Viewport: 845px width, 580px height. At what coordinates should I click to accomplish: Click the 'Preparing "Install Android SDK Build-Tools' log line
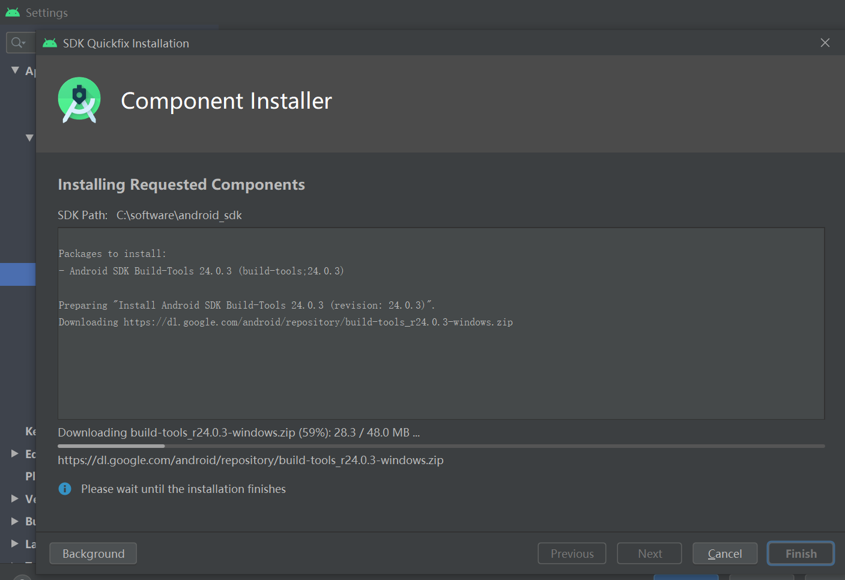[247, 305]
